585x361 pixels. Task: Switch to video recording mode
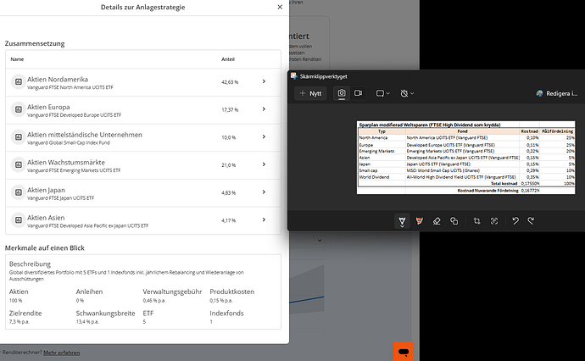[x=358, y=93]
